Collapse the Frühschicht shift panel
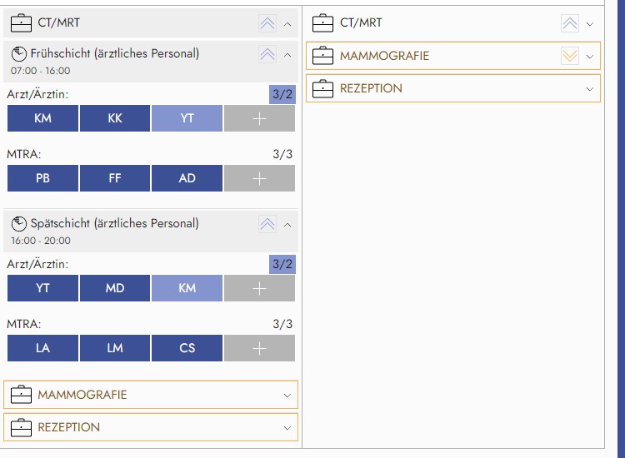The height and width of the screenshot is (458, 625). pos(287,54)
